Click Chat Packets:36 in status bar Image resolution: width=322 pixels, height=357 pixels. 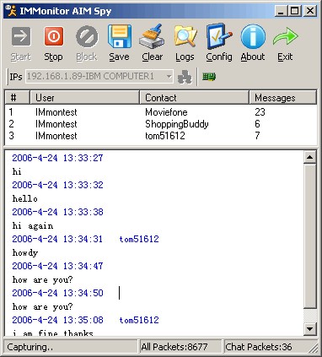coord(259,347)
